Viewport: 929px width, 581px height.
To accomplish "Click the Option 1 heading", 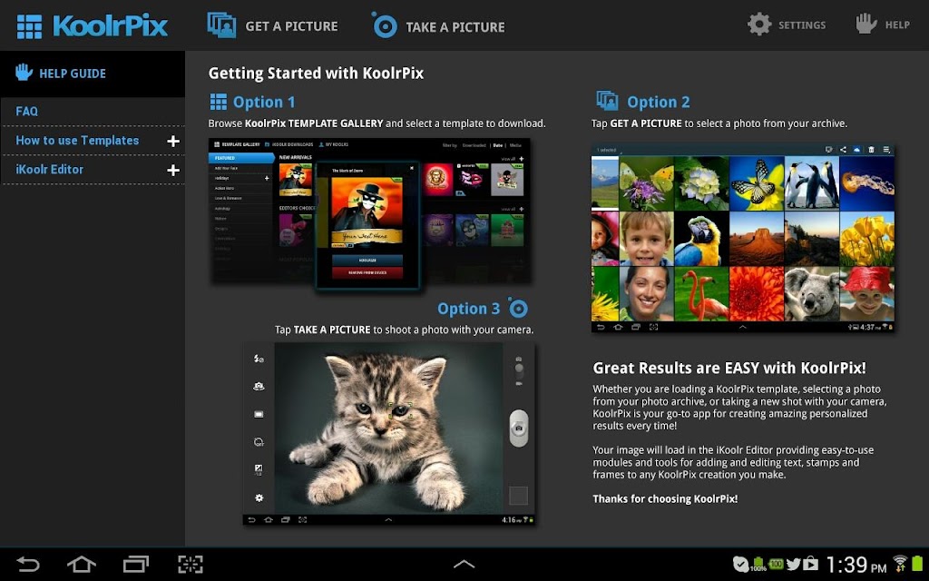I will 264,102.
